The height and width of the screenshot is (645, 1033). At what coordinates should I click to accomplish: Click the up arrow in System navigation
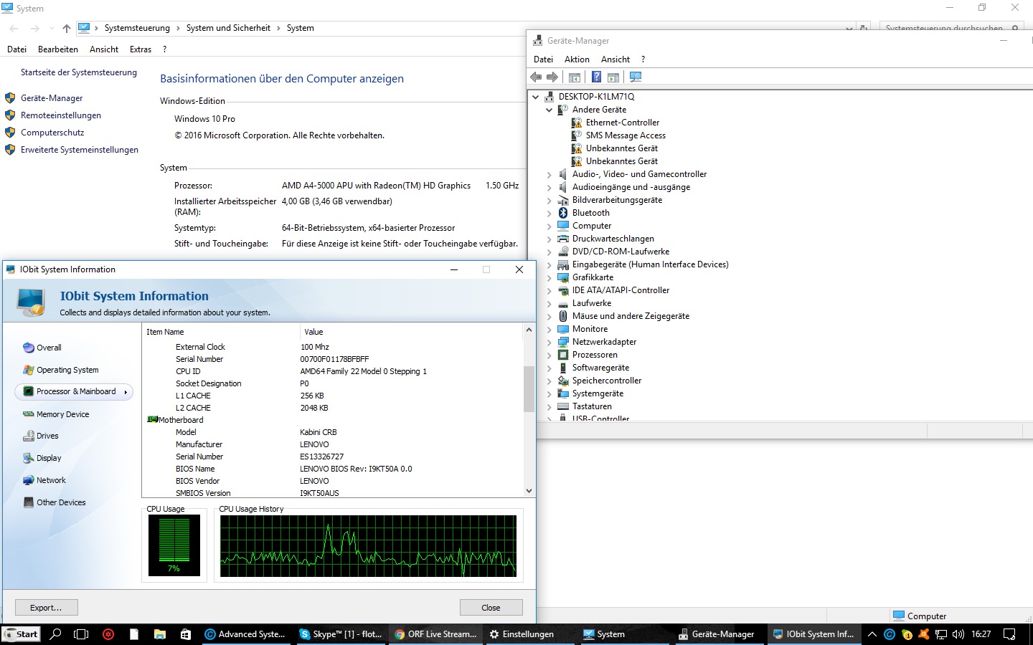(x=67, y=28)
